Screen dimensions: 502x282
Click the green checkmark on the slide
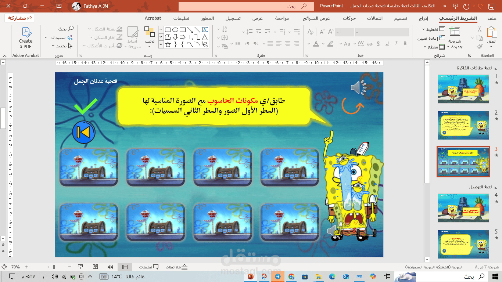pos(86,106)
